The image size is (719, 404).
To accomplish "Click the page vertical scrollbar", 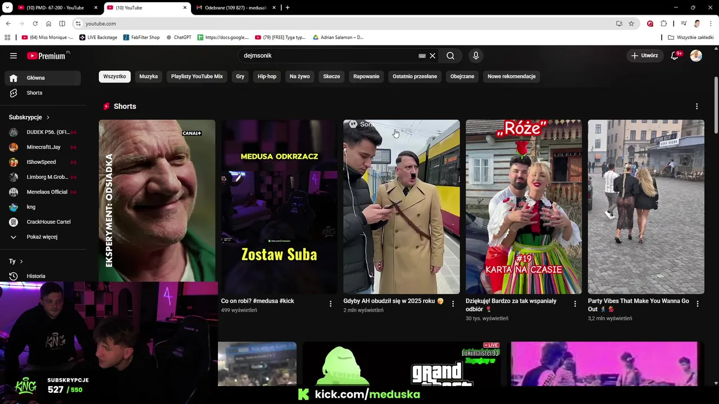I will click(x=716, y=104).
